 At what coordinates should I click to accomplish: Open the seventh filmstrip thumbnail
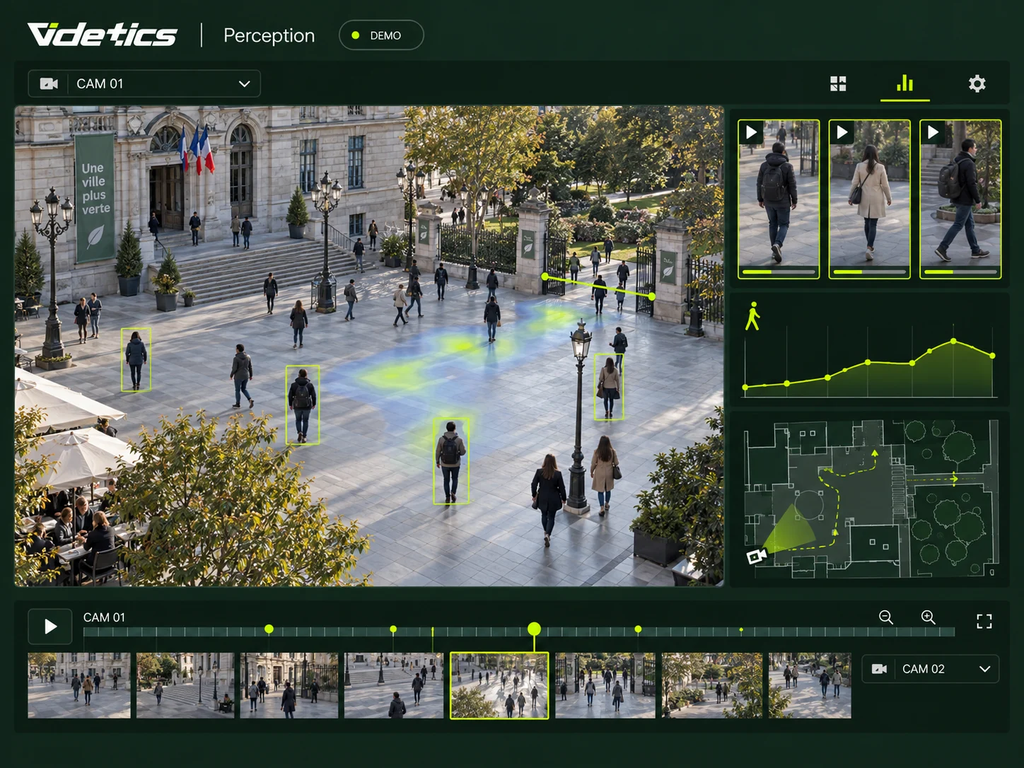point(711,686)
